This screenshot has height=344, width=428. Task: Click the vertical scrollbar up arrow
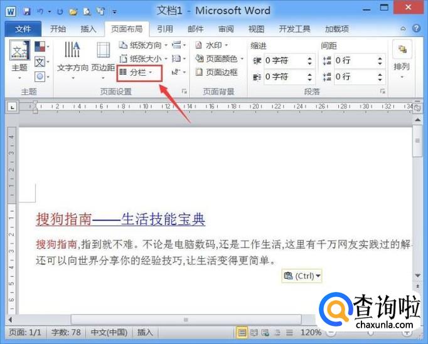pos(417,120)
